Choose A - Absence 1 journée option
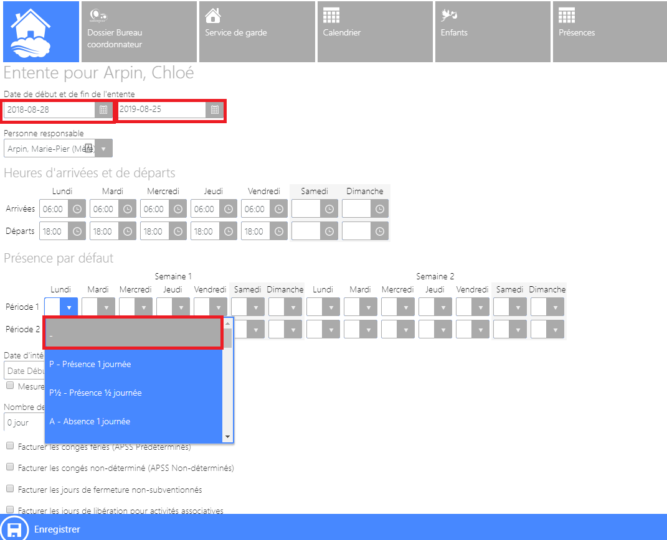This screenshot has width=667, height=540. pos(133,421)
